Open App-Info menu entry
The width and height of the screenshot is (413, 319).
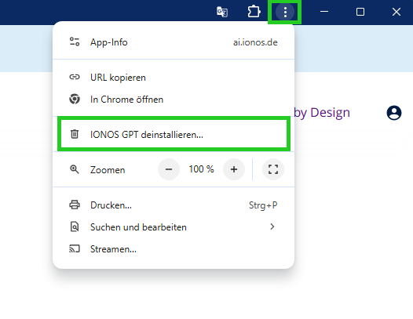pos(174,42)
